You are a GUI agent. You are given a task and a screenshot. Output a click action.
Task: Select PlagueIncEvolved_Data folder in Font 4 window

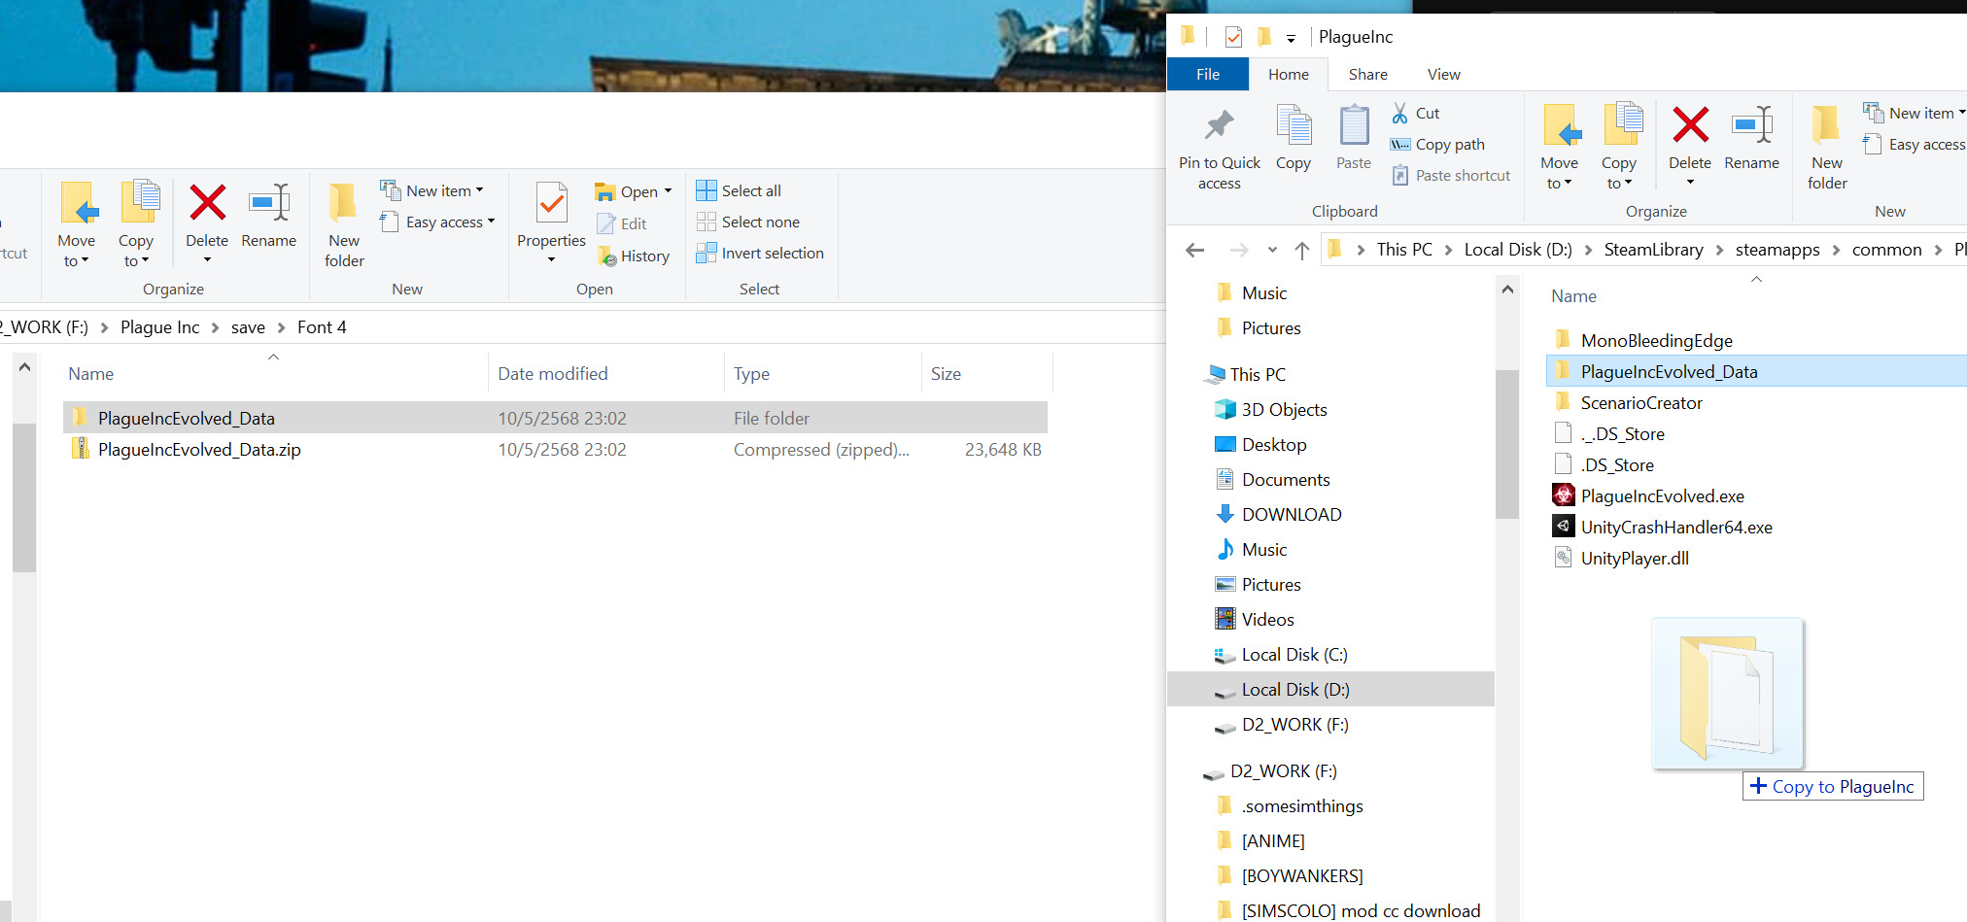coord(555,418)
